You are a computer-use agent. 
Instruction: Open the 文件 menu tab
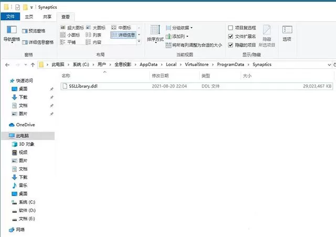(10, 16)
